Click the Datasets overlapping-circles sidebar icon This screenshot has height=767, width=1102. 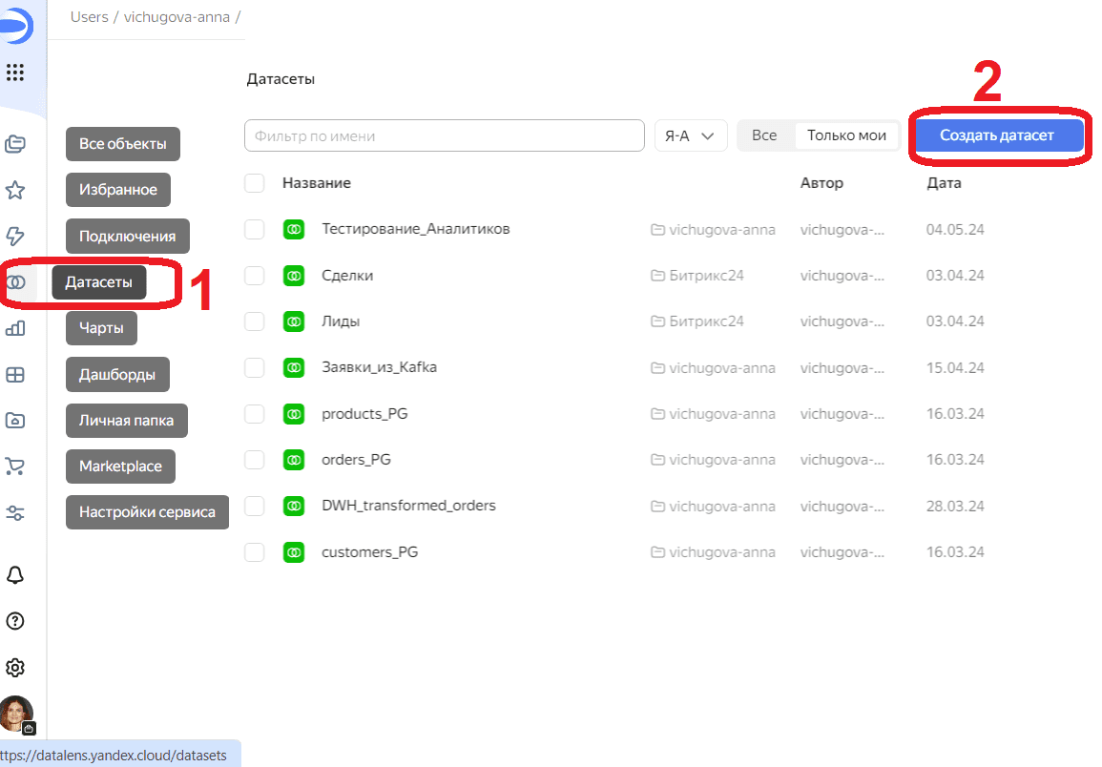pos(14,282)
